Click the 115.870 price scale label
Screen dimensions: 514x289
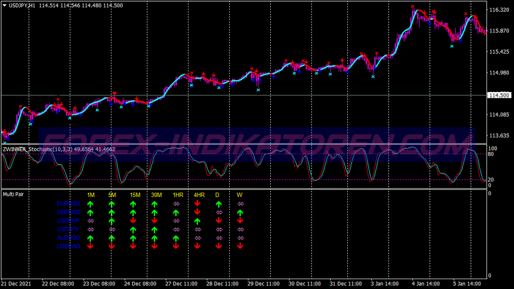499,31
